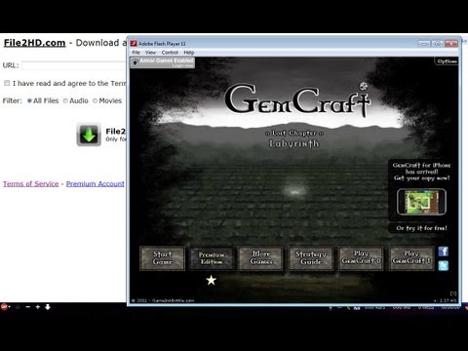Screen dimensions: 468x351
Task: Click the File2HD.com heading link
Action: (34, 43)
